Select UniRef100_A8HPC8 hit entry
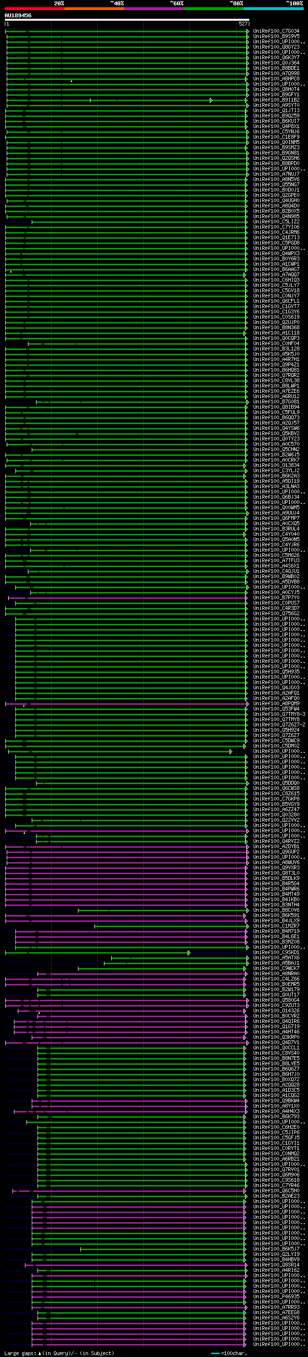 pos(276,78)
